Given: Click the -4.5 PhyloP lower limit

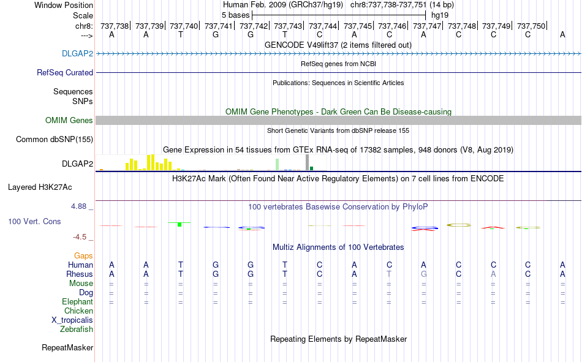Looking at the screenshot, I should (80, 237).
